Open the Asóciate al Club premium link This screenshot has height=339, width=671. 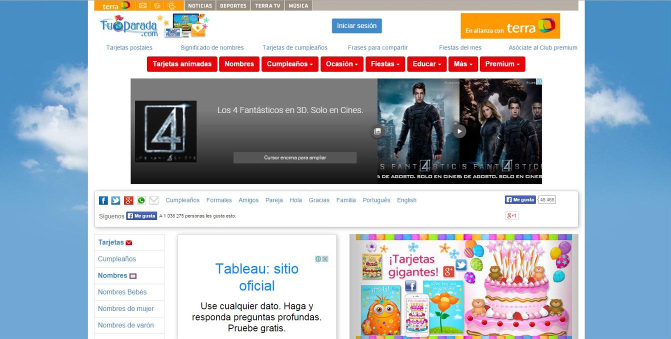tap(543, 48)
